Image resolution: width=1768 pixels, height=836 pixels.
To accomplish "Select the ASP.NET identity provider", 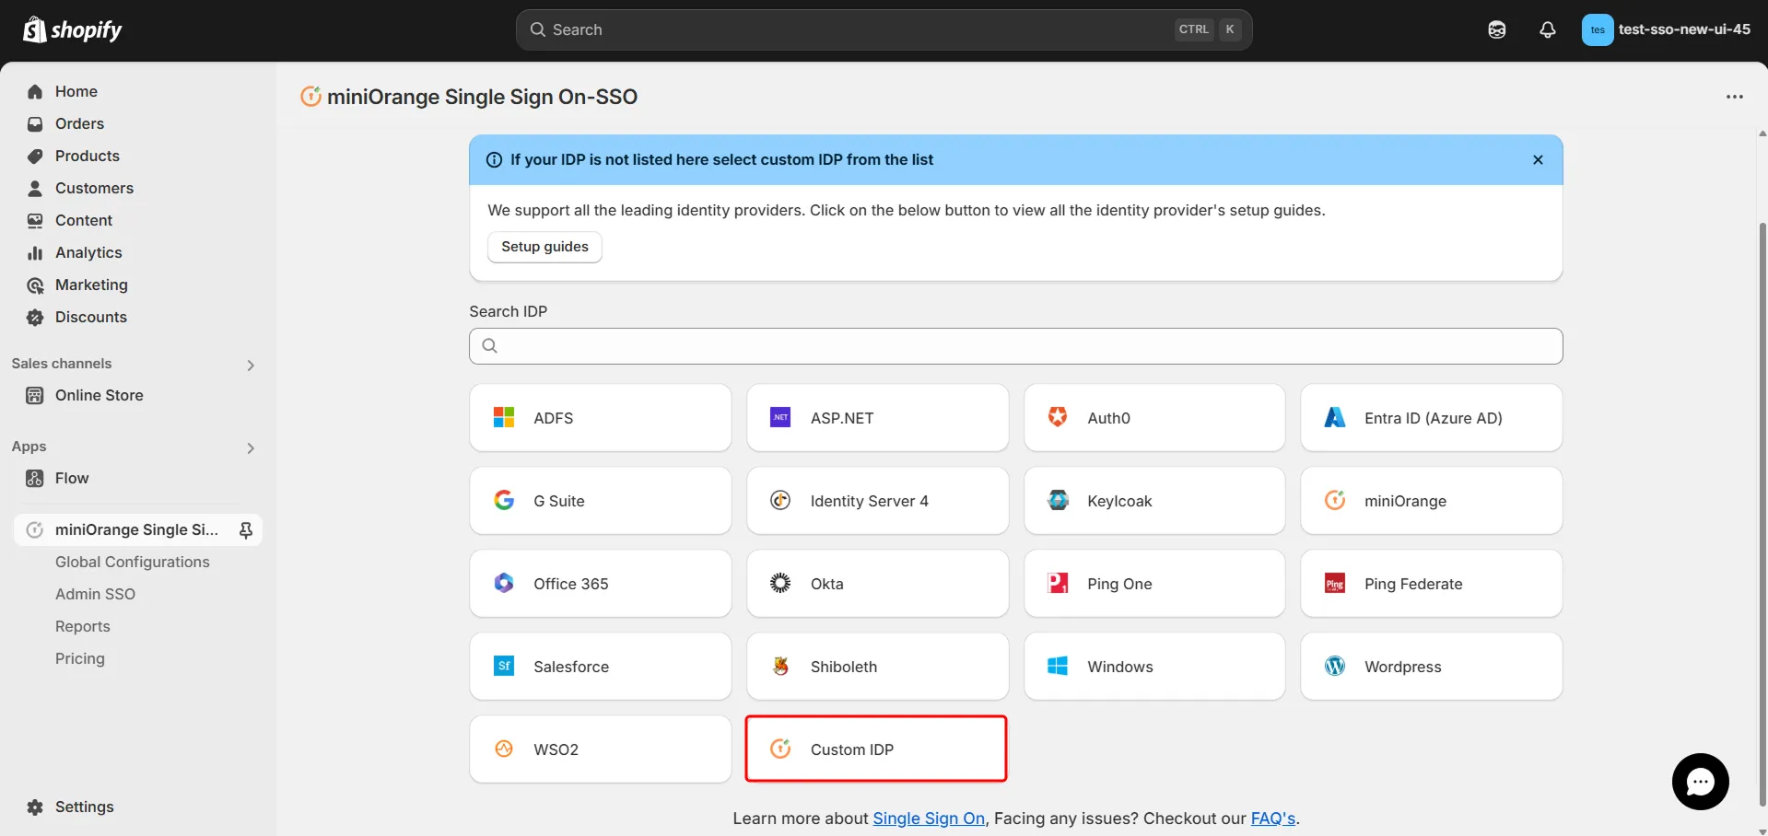I will 877,418.
